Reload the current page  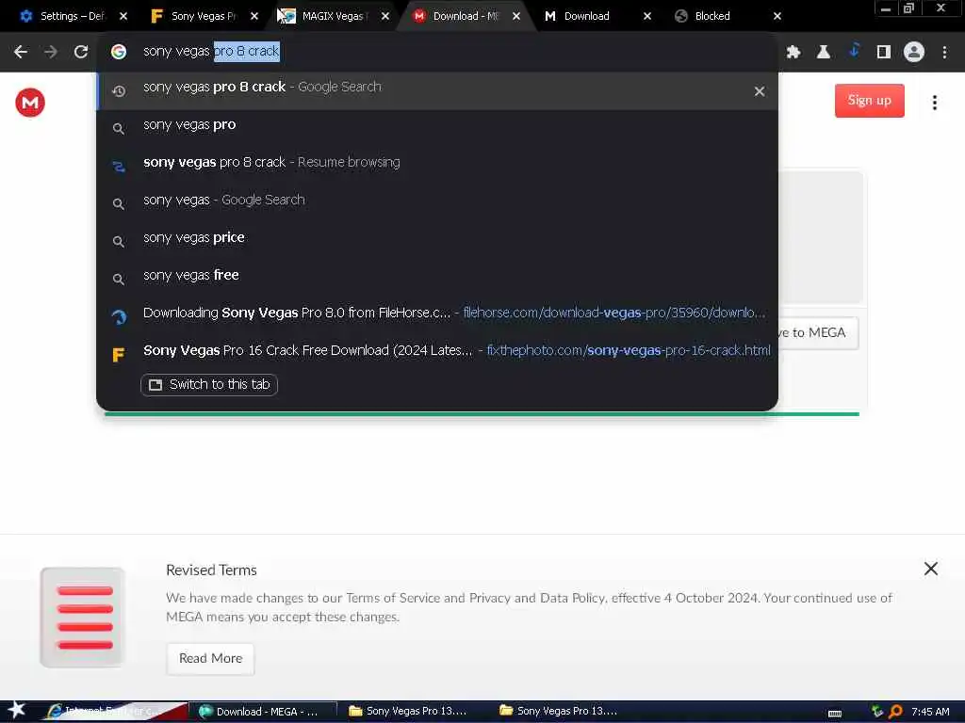pos(81,53)
